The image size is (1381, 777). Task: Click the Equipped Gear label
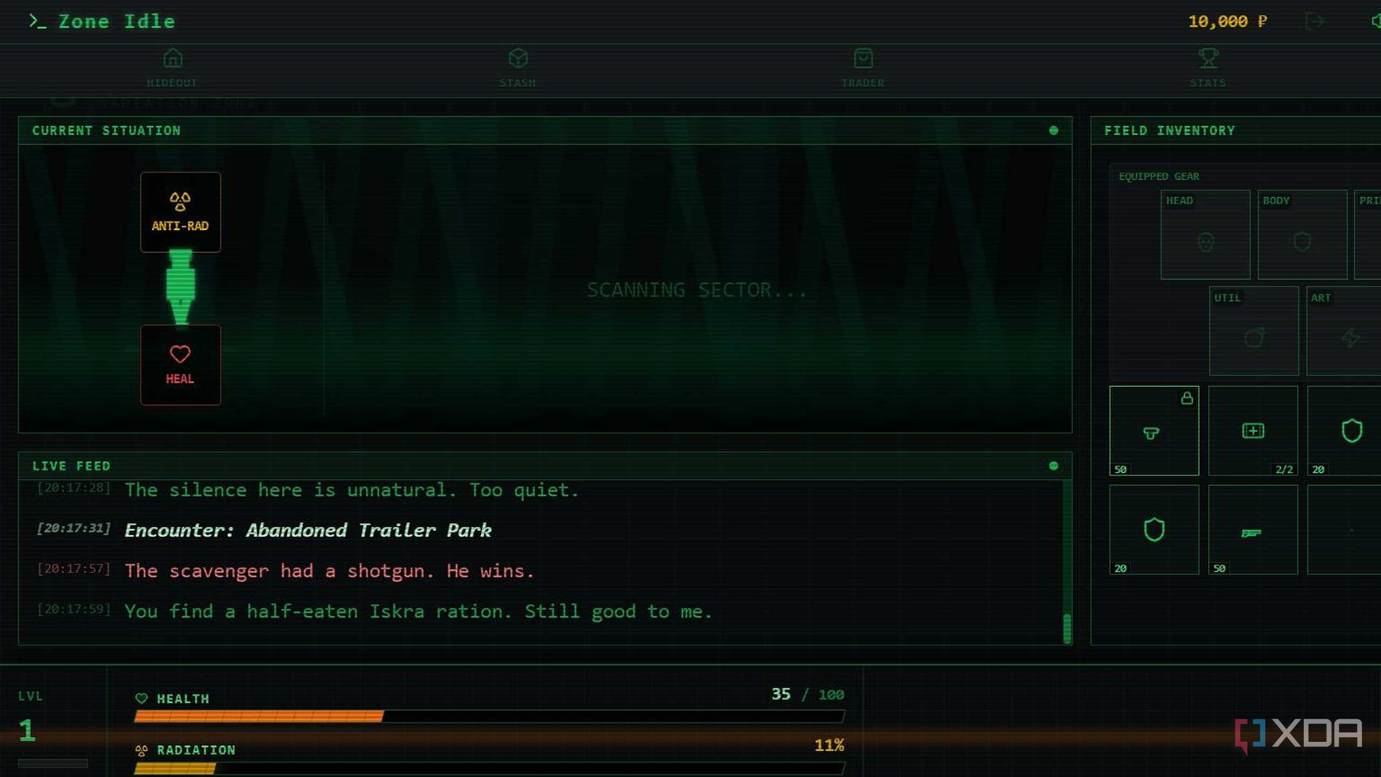(x=1159, y=176)
